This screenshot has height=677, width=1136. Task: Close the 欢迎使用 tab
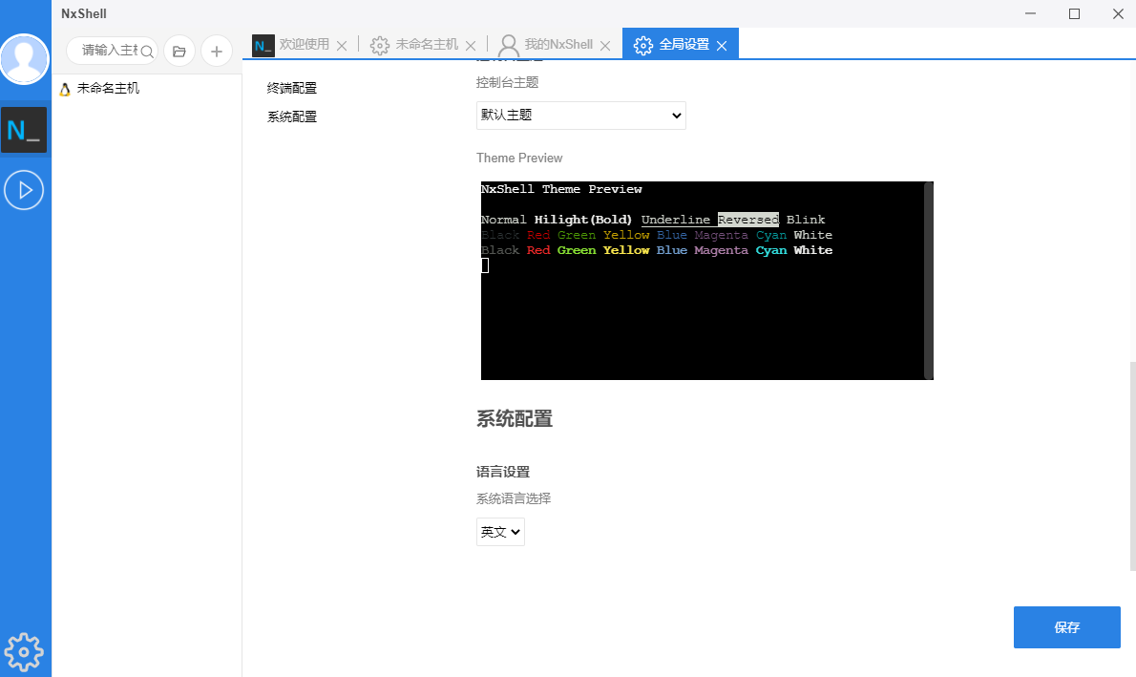click(343, 45)
